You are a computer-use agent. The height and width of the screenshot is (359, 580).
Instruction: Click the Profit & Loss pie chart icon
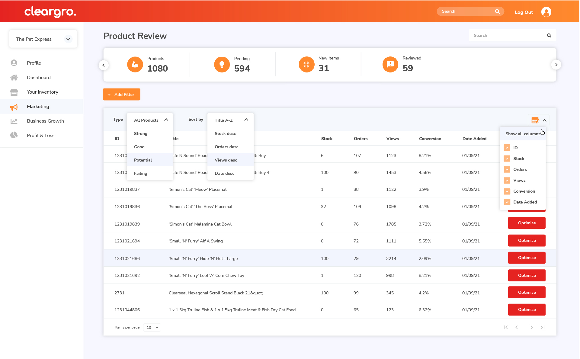tap(14, 135)
